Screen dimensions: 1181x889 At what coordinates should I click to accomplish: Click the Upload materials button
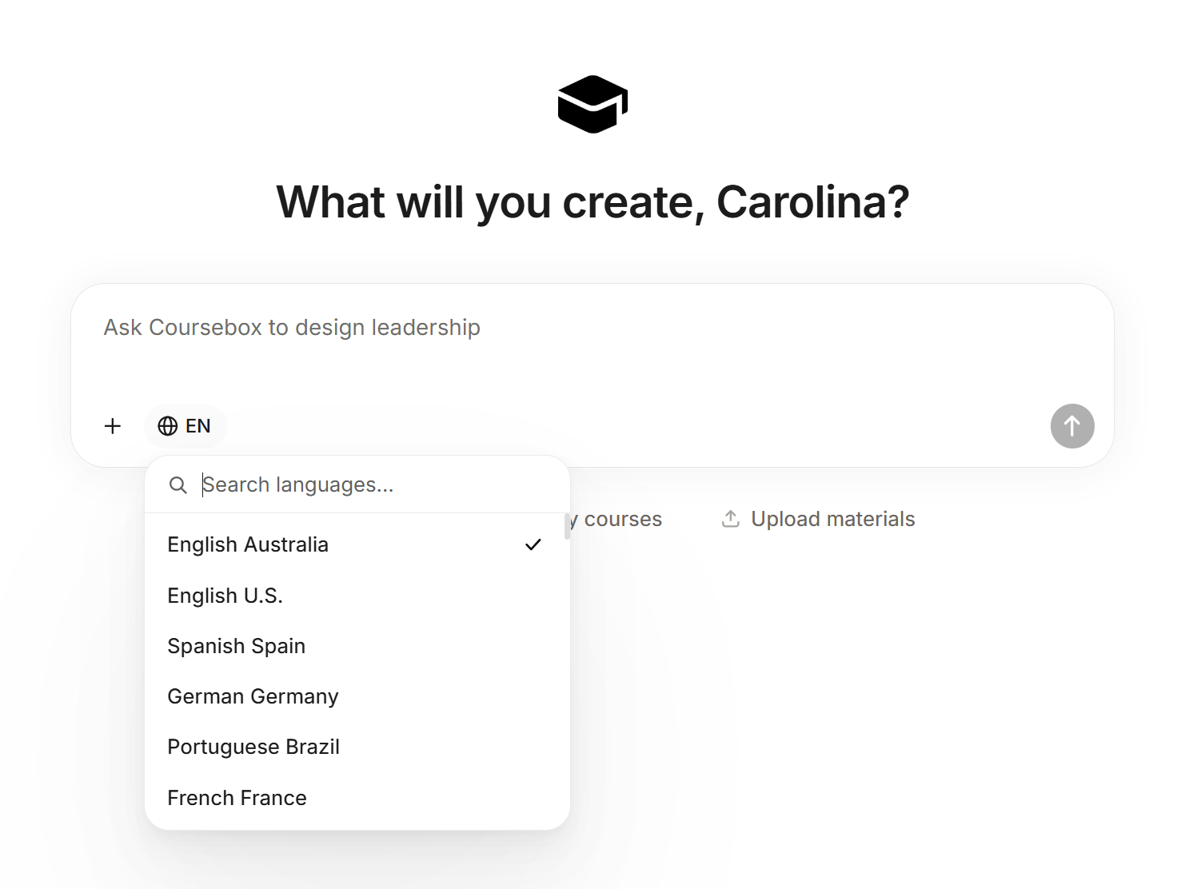click(832, 519)
